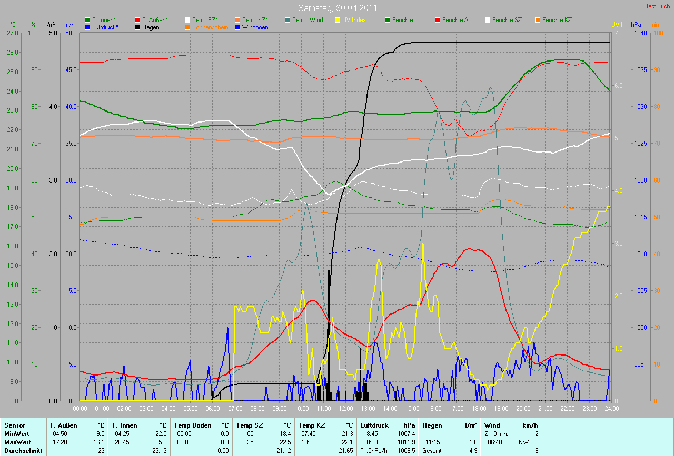Toggle the UV Index series label
The height and width of the screenshot is (456, 674).
pyautogui.click(x=353, y=20)
